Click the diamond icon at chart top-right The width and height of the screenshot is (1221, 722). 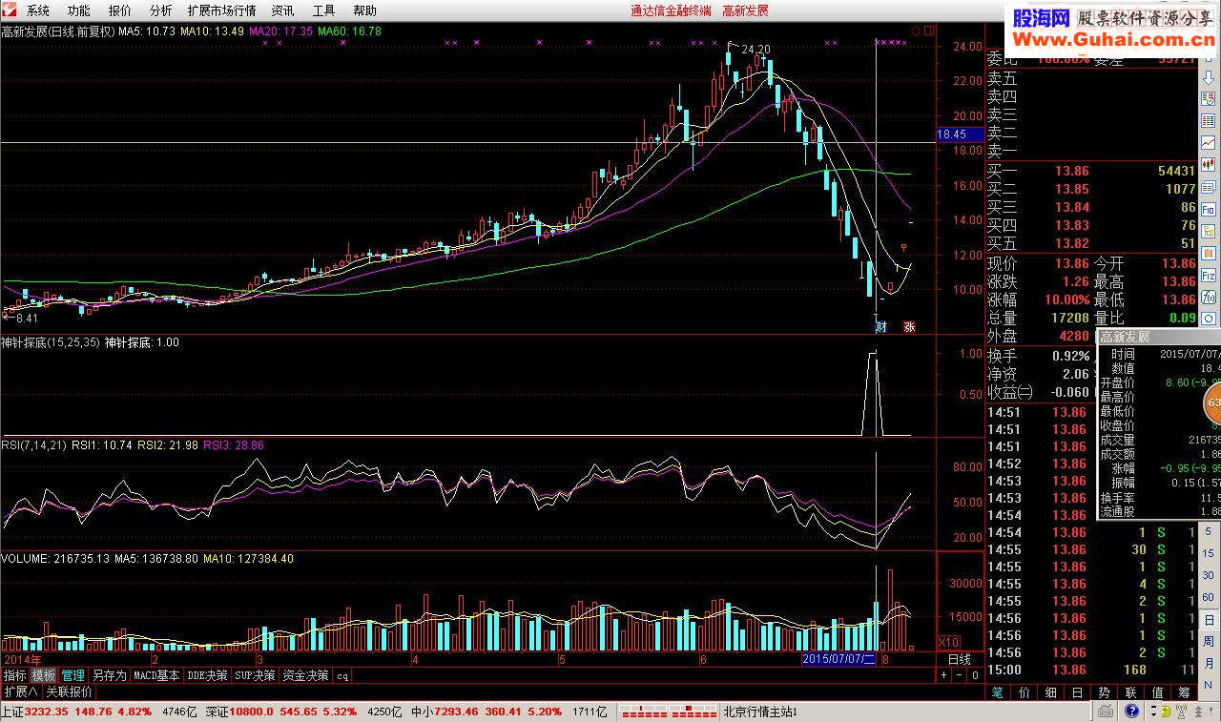[x=917, y=31]
